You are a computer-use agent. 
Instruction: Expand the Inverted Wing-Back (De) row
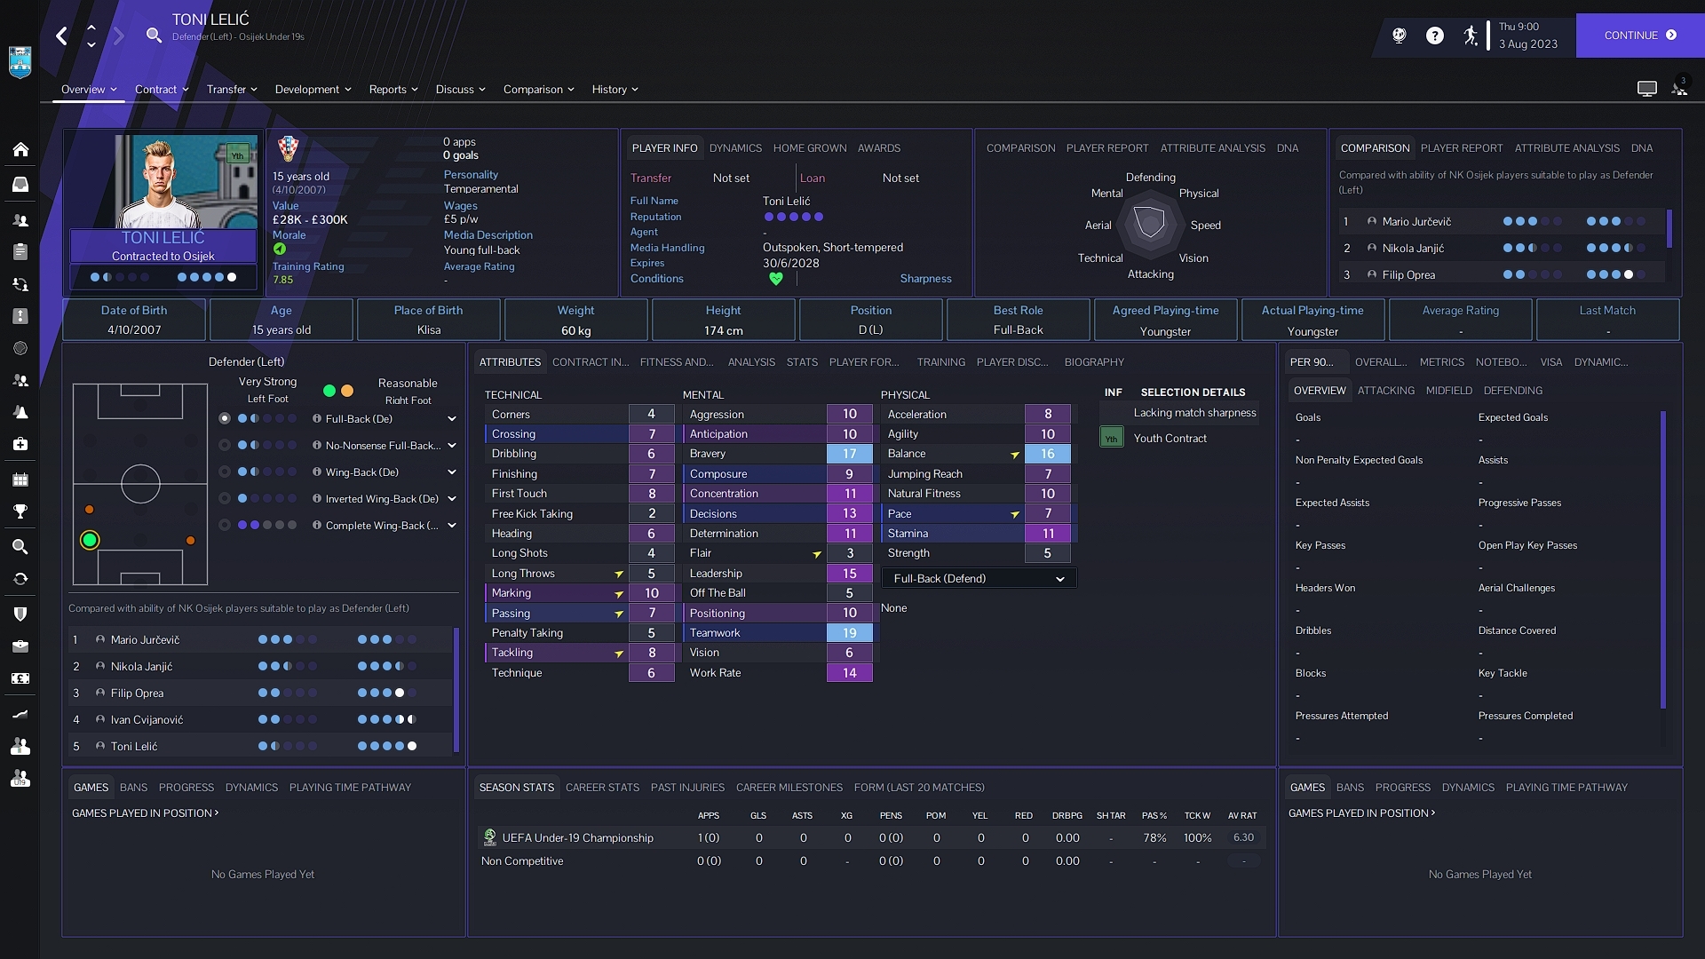451,498
